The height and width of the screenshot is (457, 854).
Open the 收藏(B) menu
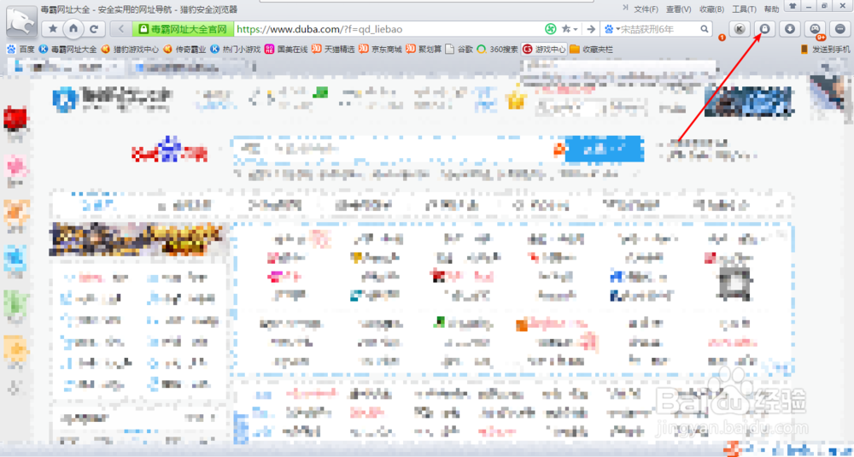pos(711,9)
